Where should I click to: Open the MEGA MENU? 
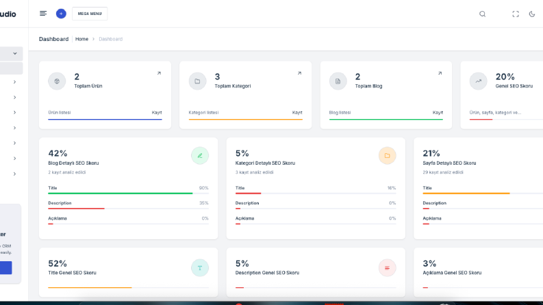[90, 14]
